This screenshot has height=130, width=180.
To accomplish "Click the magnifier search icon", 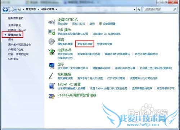I will pyautogui.click(x=175, y=9).
